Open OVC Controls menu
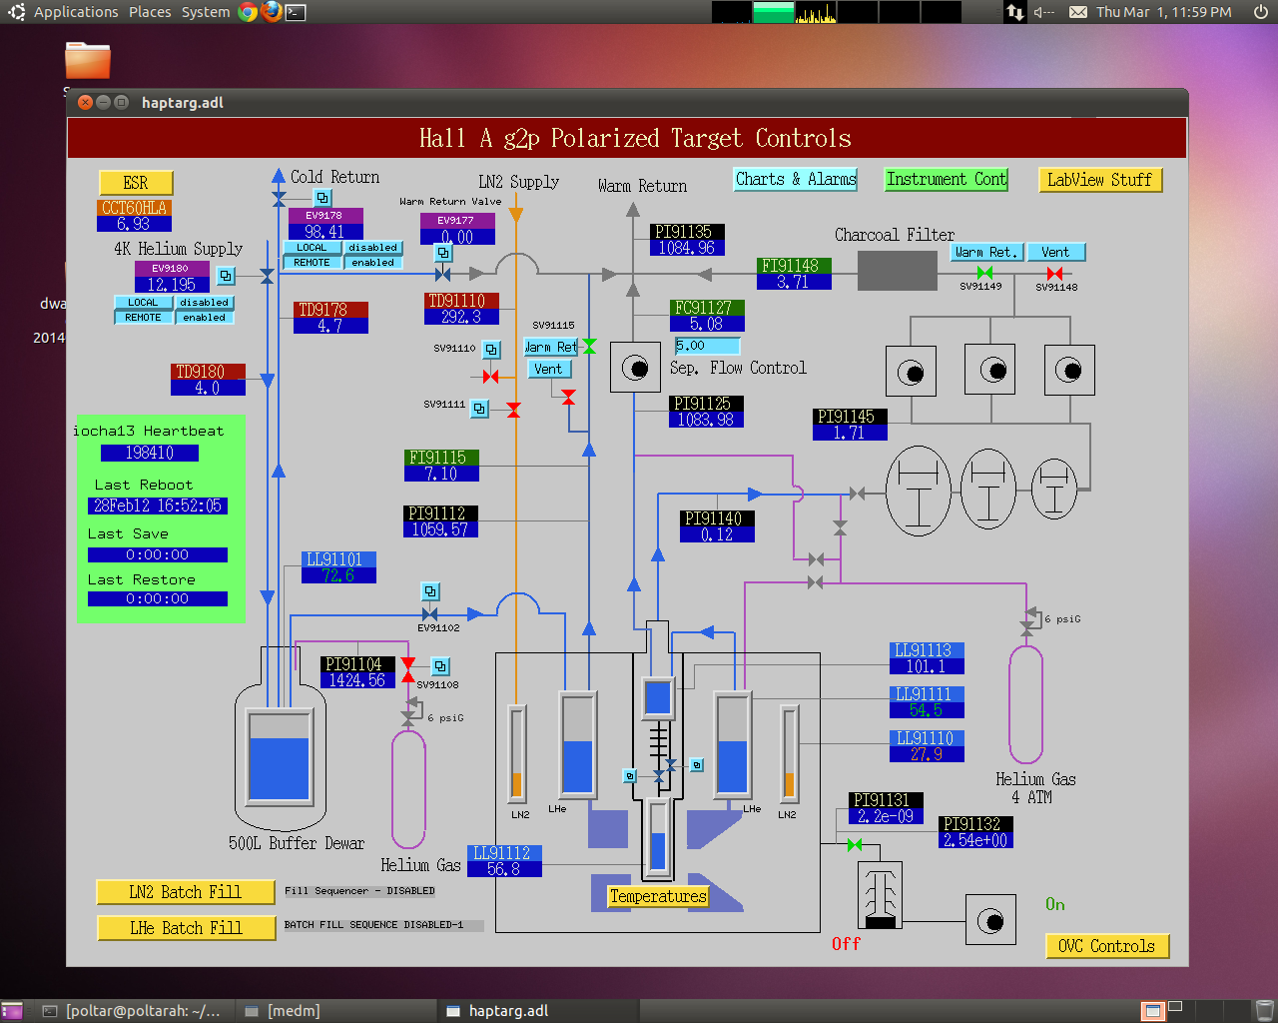Image resolution: width=1278 pixels, height=1023 pixels. [x=1107, y=946]
